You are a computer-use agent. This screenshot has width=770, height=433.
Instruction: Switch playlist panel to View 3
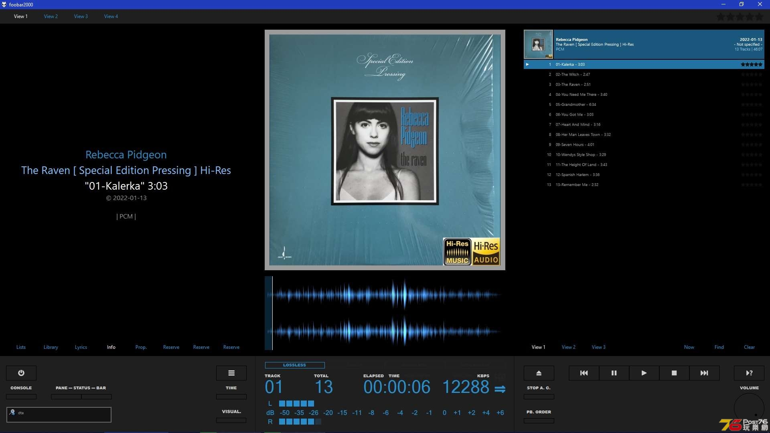599,347
